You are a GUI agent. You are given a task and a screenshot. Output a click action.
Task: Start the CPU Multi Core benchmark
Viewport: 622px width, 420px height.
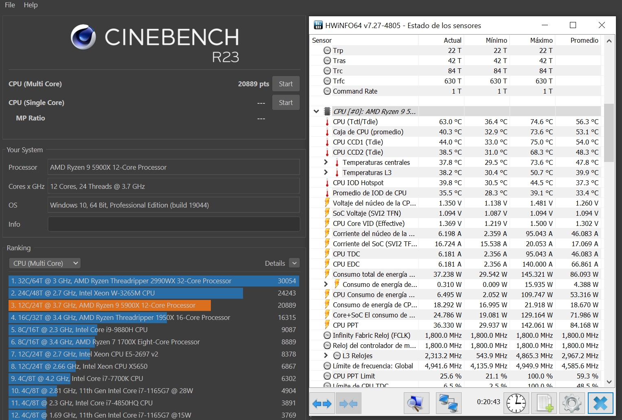(x=286, y=84)
